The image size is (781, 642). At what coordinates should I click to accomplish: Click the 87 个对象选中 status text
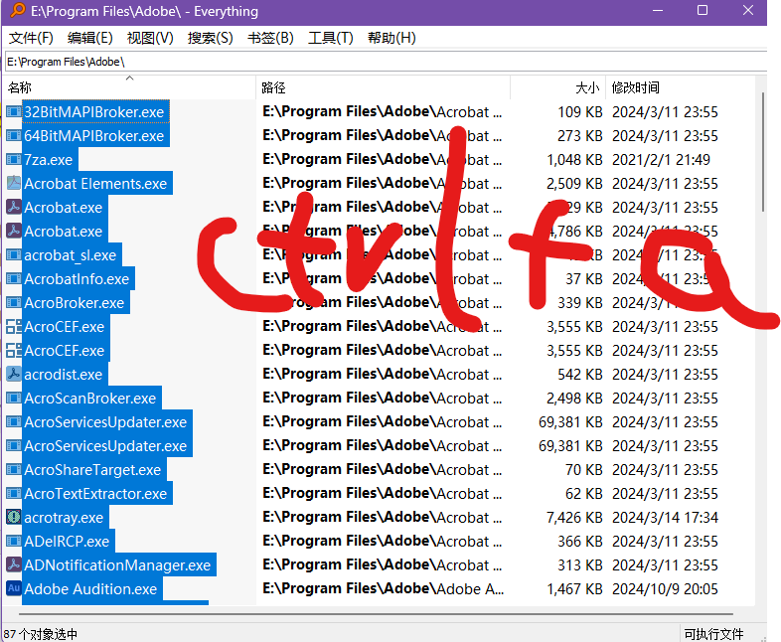pyautogui.click(x=41, y=633)
